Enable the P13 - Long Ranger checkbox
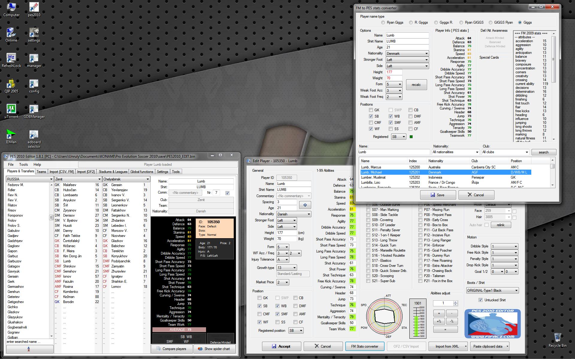The height and width of the screenshot is (359, 575). coord(420,240)
